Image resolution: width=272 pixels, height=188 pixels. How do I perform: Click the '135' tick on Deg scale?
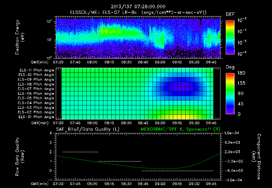(241, 83)
